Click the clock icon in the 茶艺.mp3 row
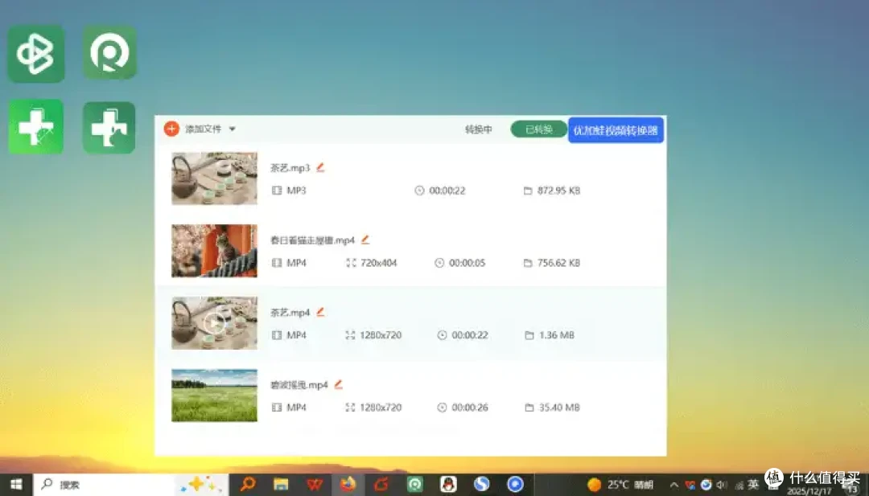 click(x=419, y=191)
